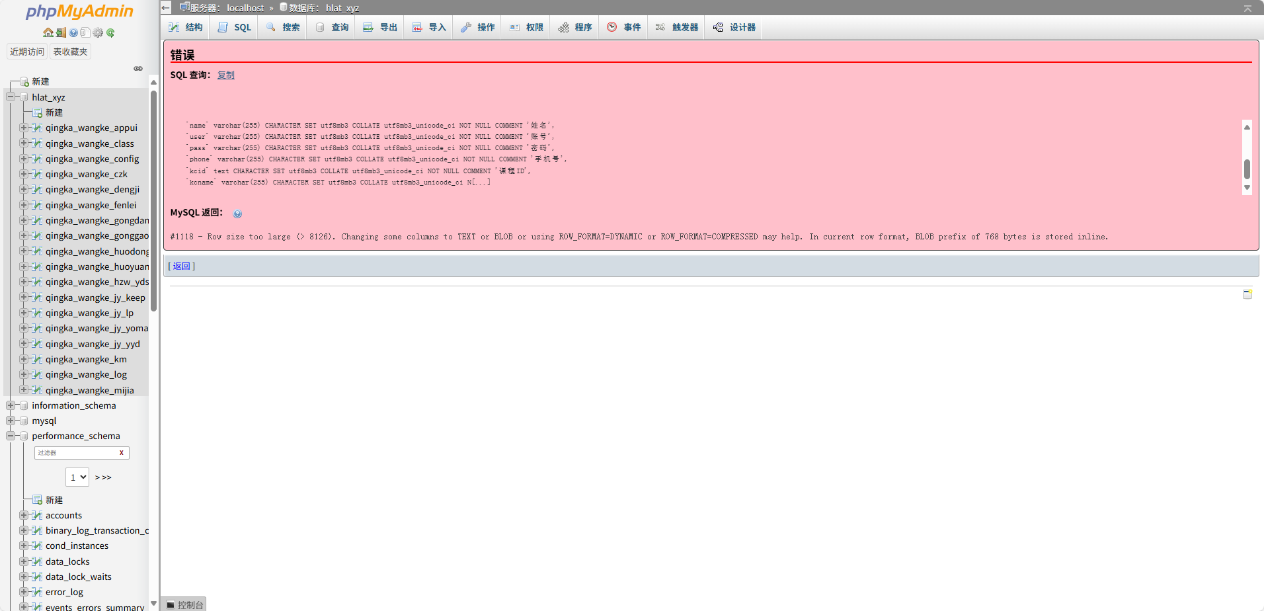Screen dimensions: 1264x611
Task: Expand the accounts table node
Action: pyautogui.click(x=24, y=515)
